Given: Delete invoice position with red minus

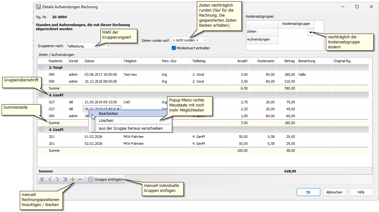Looking at the screenshot, I should 80,179.
